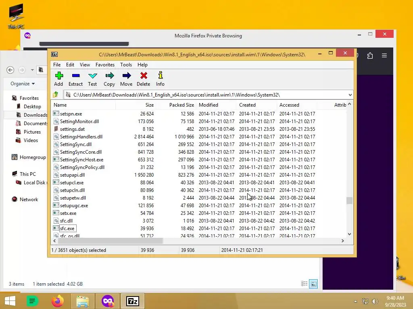Image resolution: width=413 pixels, height=309 pixels.
Task: Click the scroll up arrow of file list
Action: coord(350,104)
